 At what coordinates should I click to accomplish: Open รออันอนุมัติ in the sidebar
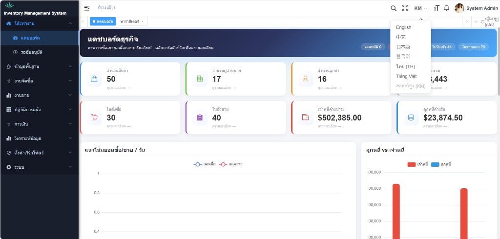(39, 52)
